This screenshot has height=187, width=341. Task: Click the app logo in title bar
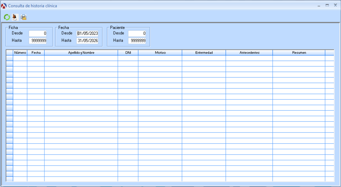click(x=4, y=6)
